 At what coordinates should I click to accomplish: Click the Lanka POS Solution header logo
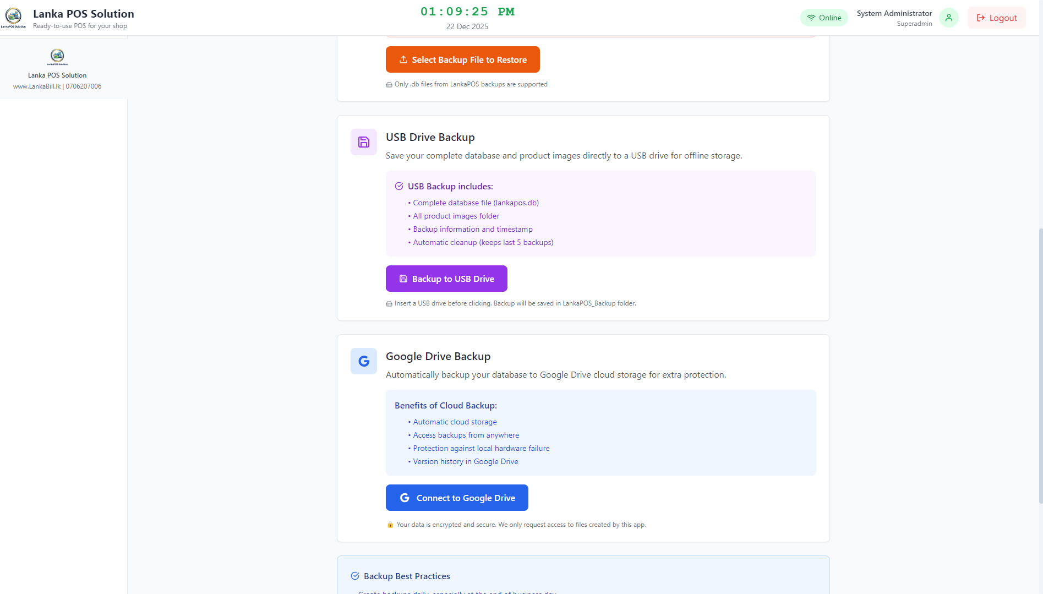pyautogui.click(x=13, y=17)
